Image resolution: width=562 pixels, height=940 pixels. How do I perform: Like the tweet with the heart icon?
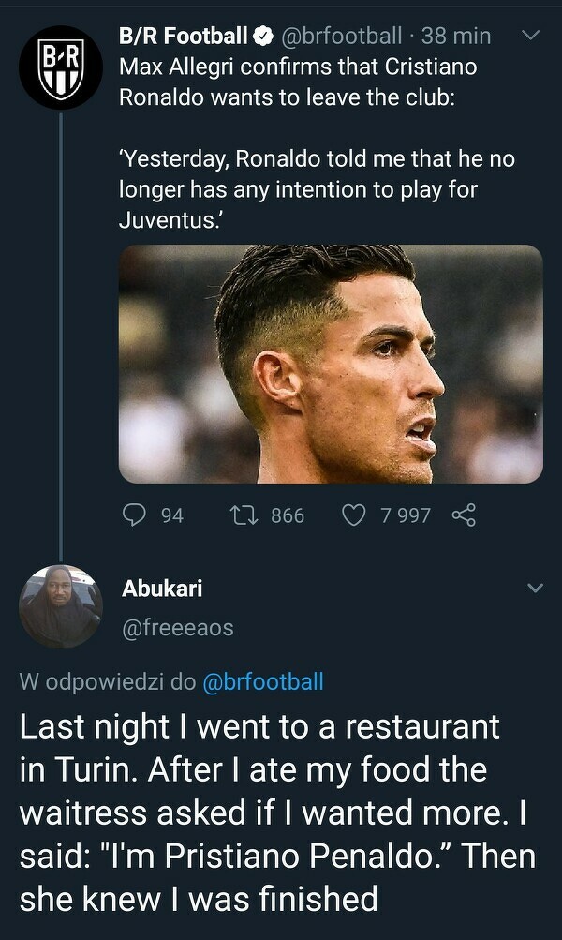pos(354,515)
